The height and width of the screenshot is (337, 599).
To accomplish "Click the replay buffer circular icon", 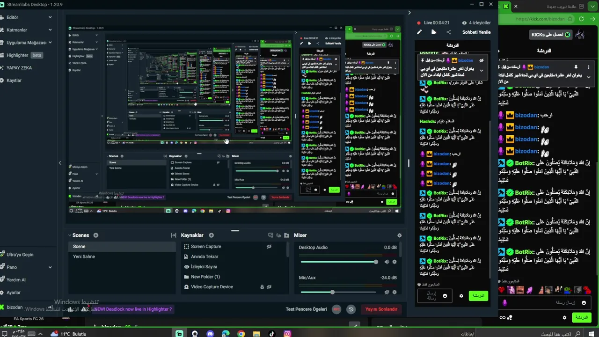I will [351, 309].
